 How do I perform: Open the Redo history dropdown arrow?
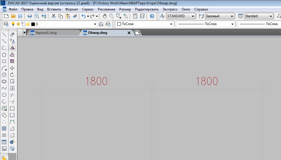tap(97, 16)
